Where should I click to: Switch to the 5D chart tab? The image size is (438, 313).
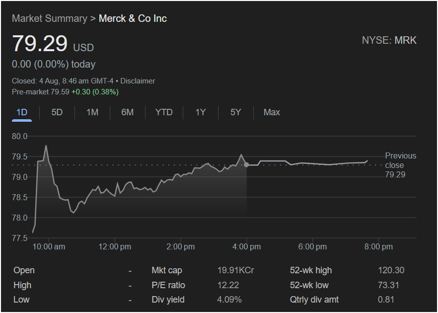(57, 112)
